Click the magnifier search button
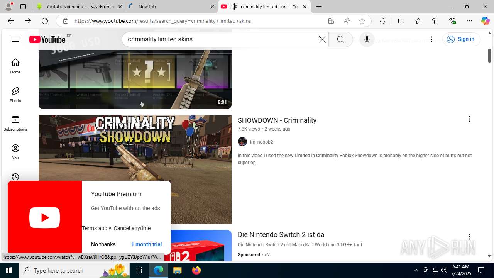Image resolution: width=494 pixels, height=278 pixels. [340, 39]
